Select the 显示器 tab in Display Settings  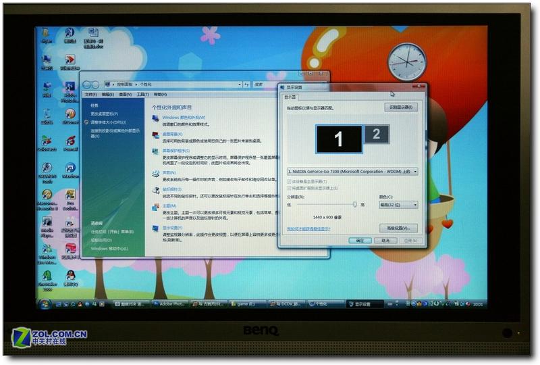point(290,97)
